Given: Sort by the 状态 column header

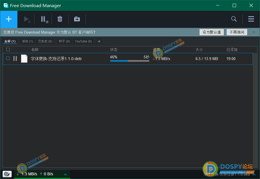Looking at the screenshot, I should coord(114,50).
